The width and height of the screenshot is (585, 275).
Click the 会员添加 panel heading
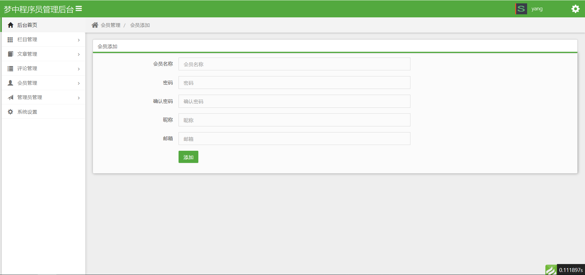click(107, 47)
